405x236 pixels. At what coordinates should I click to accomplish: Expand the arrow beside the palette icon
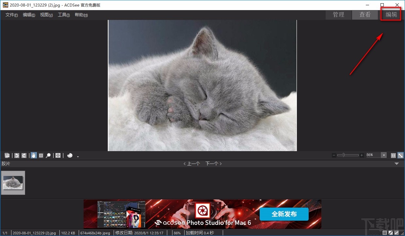[78, 157]
